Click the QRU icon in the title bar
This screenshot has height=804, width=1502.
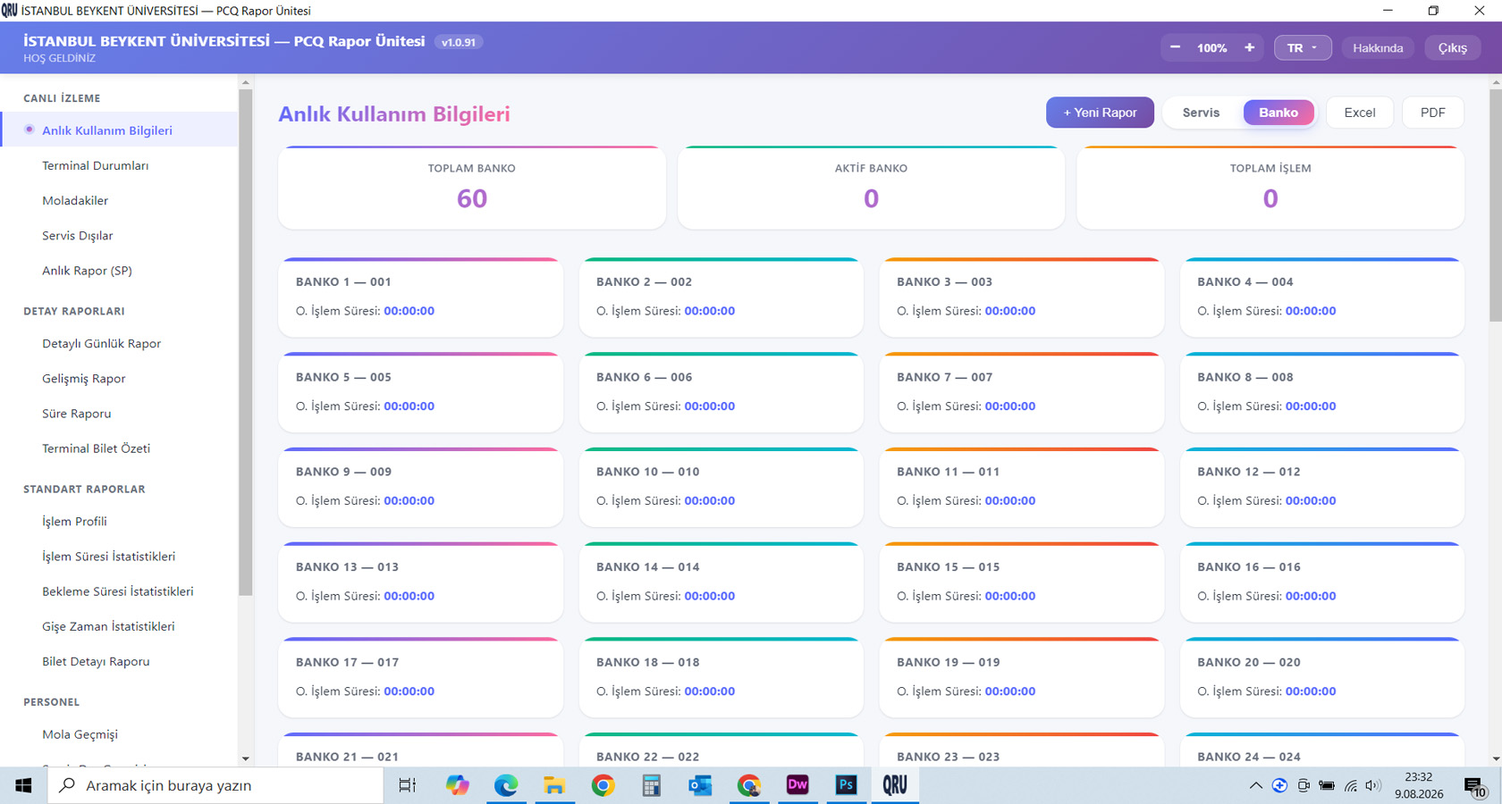(10, 10)
